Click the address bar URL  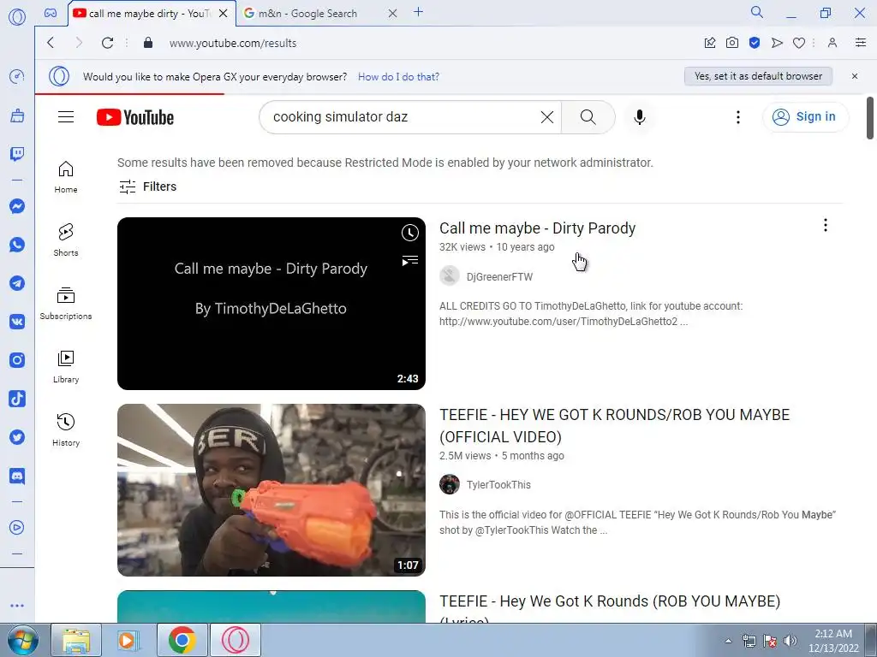(x=233, y=43)
